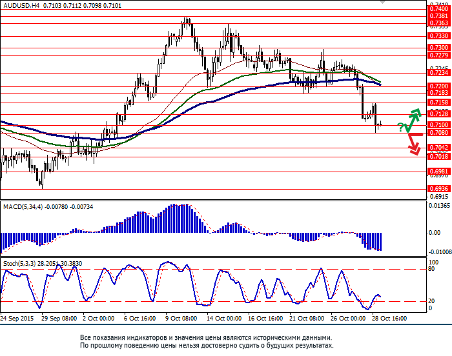452x356 pixels.
Task: Click the 0.7100 price level label
Action: click(438, 125)
